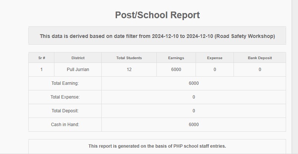
Task: Click the Total Earning row label
Action: tap(65, 83)
